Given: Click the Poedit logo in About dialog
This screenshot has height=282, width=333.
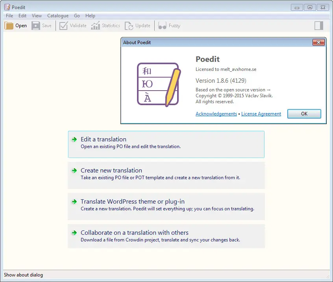Looking at the screenshot, I should pyautogui.click(x=159, y=84).
